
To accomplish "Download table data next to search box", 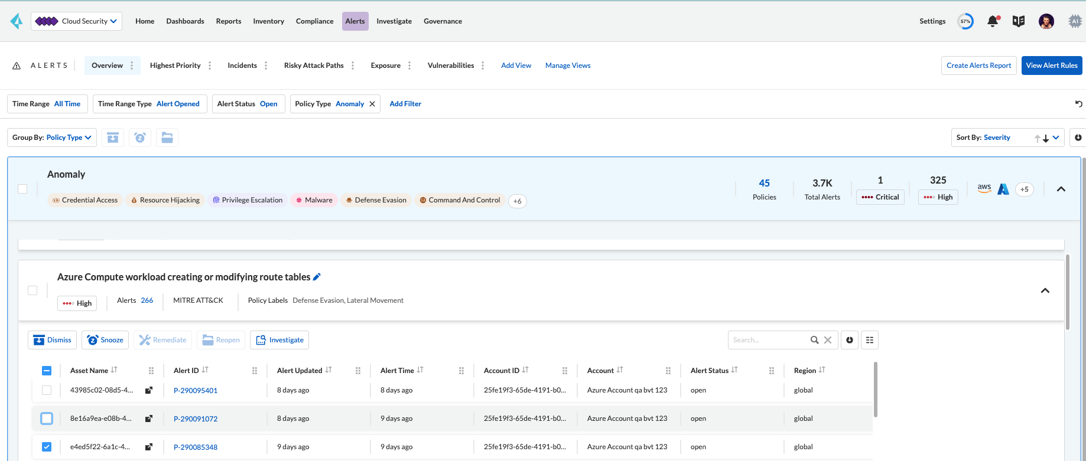I will 850,340.
